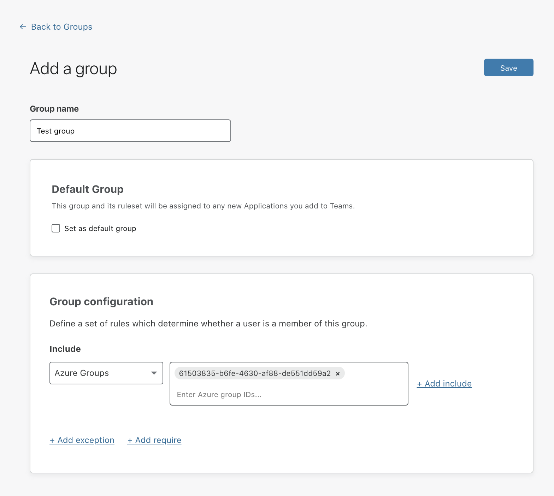This screenshot has width=554, height=496.
Task: Add an exception rule
Action: click(82, 440)
